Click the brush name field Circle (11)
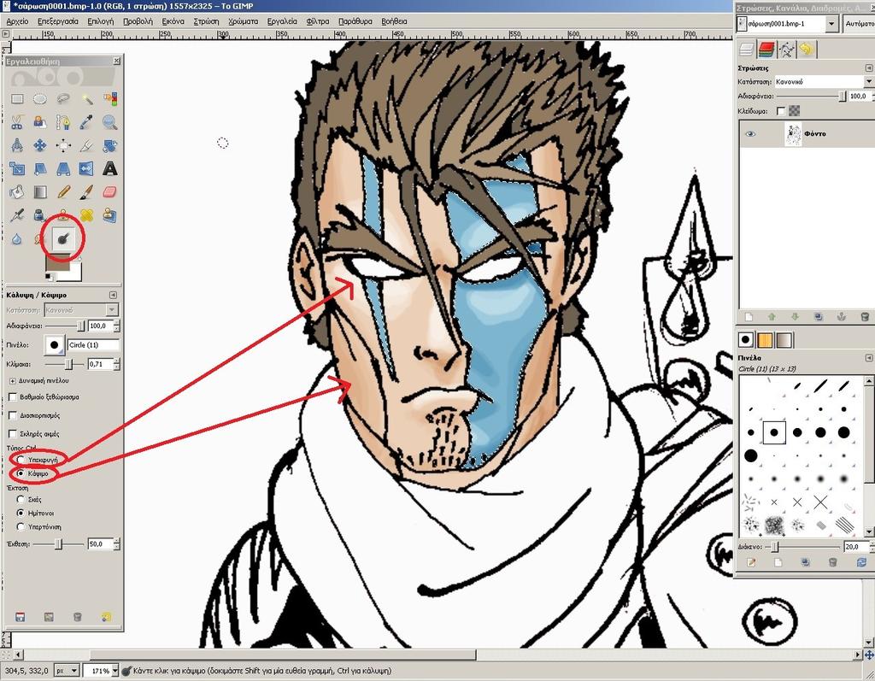 (93, 345)
